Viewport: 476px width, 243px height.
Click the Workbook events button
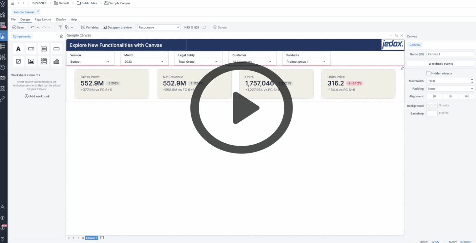point(441,64)
